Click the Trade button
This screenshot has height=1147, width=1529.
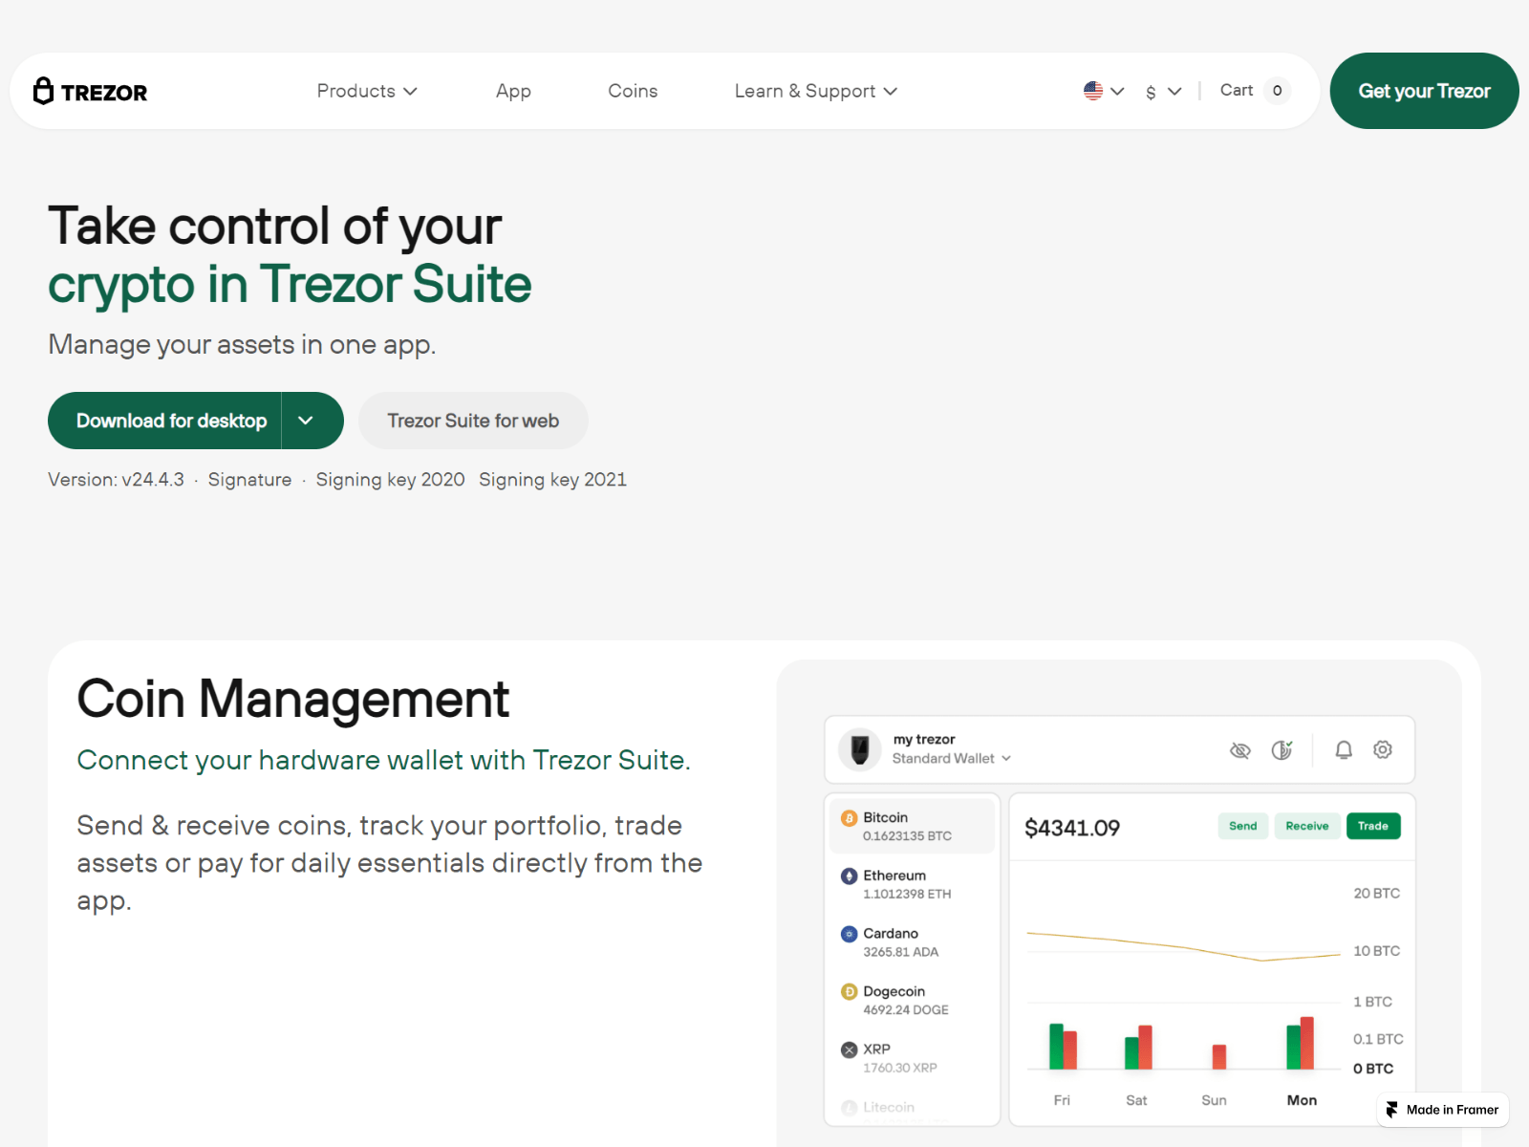tap(1373, 826)
